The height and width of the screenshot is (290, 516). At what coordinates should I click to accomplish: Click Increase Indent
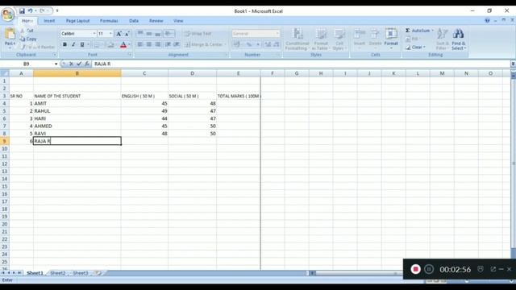(x=177, y=44)
